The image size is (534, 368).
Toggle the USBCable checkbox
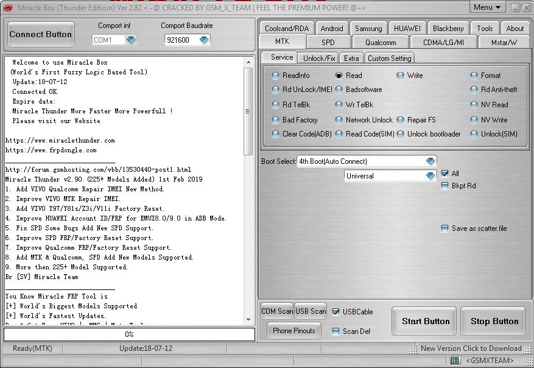(x=336, y=312)
